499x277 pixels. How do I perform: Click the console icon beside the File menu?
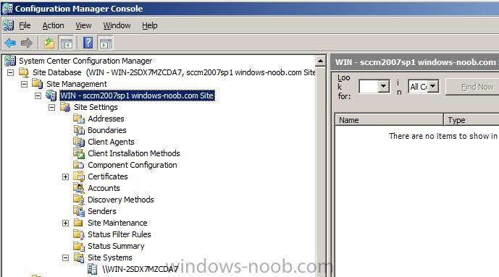click(x=8, y=25)
